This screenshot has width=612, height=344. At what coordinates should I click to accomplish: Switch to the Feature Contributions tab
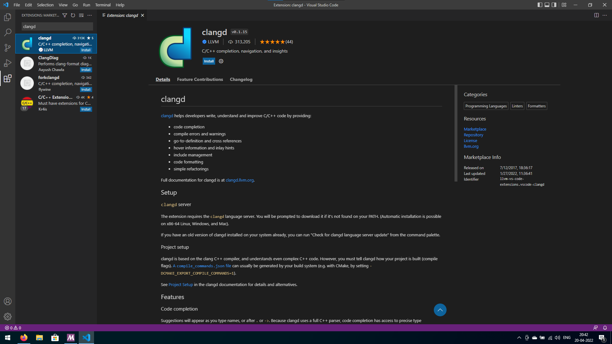(200, 79)
